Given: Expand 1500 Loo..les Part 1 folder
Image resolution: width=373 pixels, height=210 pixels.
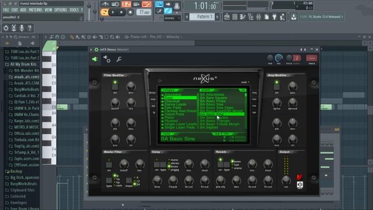Looking at the screenshot, I should click(x=22, y=52).
